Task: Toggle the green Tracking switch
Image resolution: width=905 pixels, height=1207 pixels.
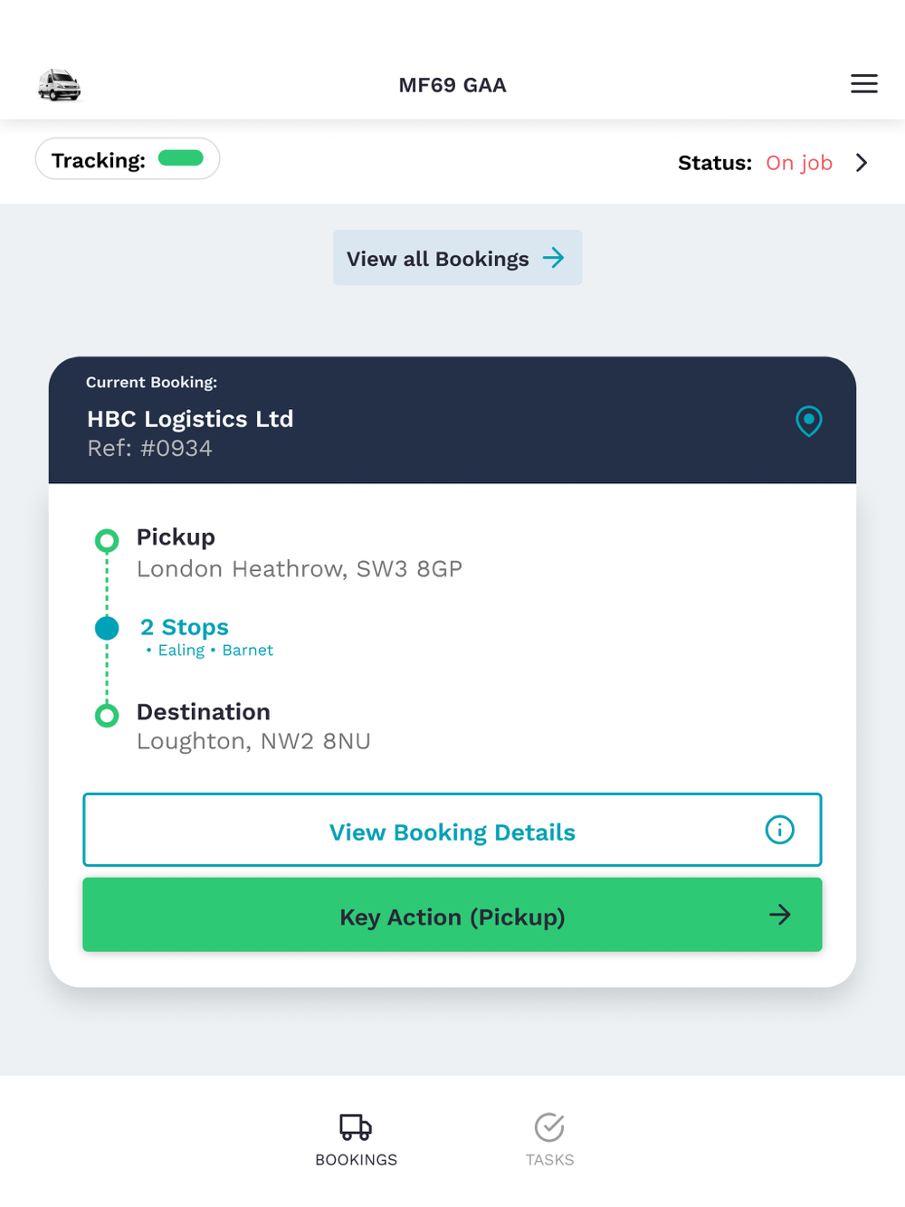Action: pyautogui.click(x=181, y=158)
